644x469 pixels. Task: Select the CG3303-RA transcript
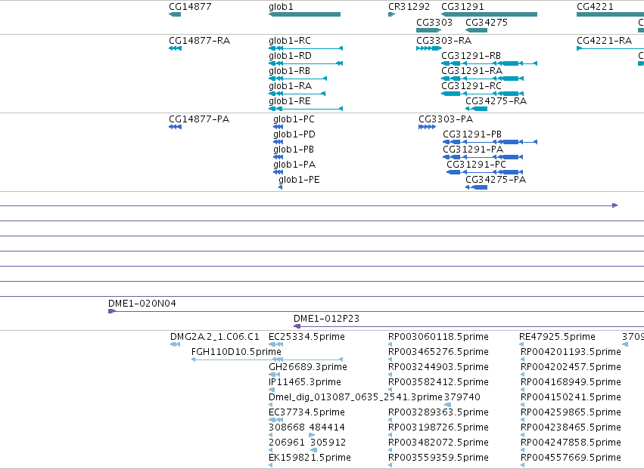[429, 48]
